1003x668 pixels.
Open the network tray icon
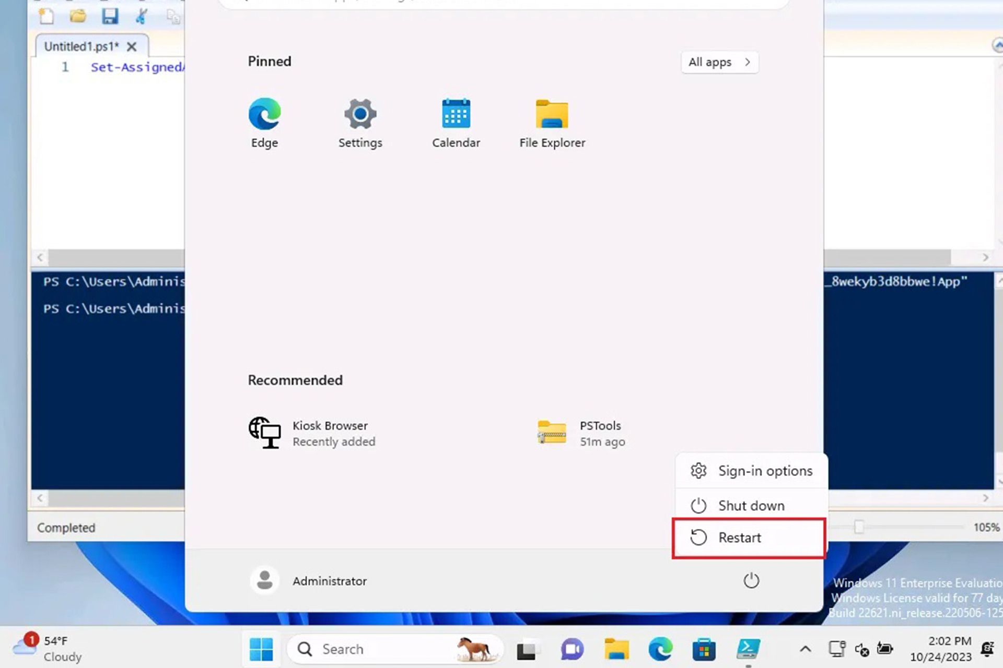point(837,649)
